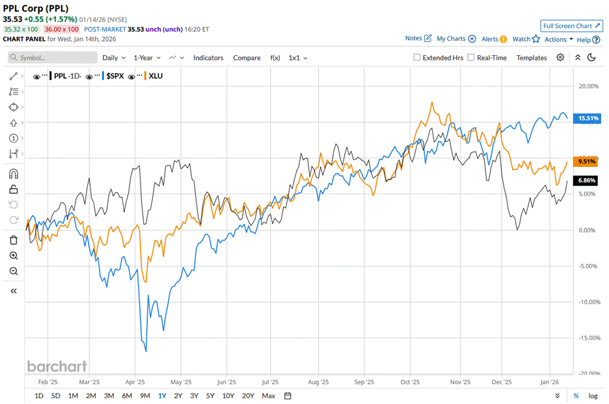Open options ellipsis for XLU series
The height and width of the screenshot is (404, 609).
click(139, 75)
